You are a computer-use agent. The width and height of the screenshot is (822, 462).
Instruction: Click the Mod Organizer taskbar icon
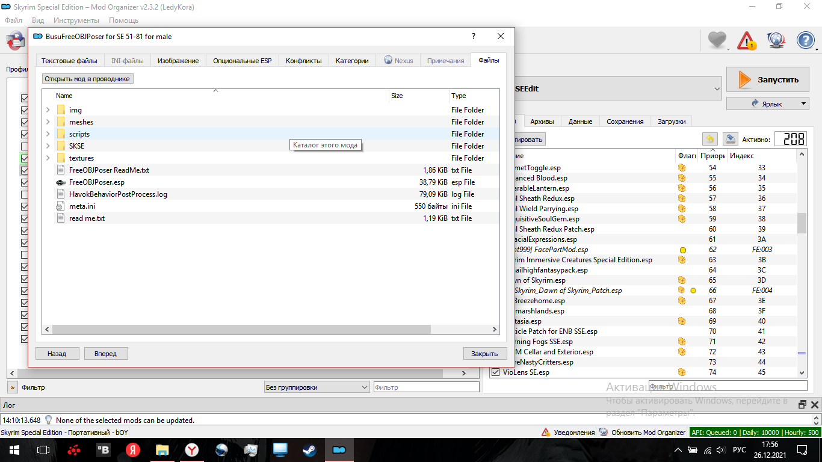339,449
